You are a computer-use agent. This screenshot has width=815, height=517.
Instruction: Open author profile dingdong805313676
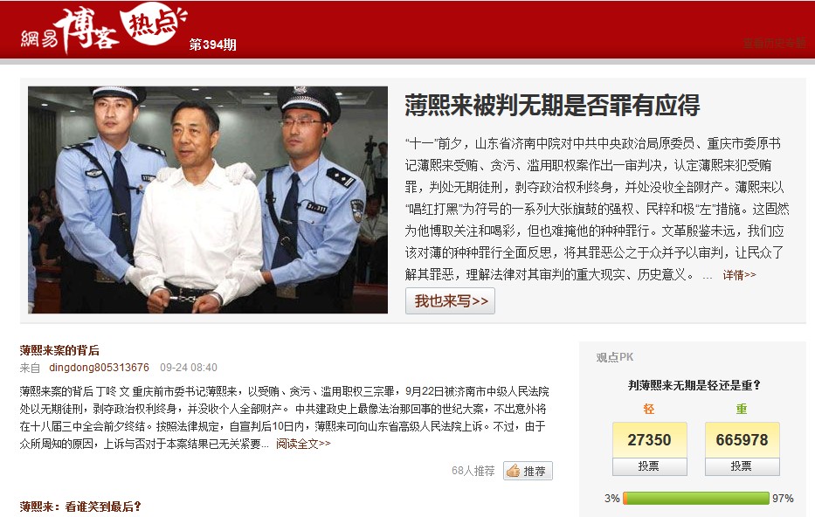pyautogui.click(x=99, y=368)
